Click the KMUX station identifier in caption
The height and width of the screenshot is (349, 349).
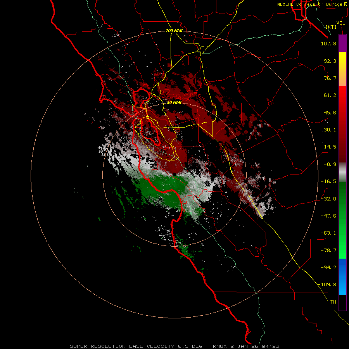pos(220,346)
